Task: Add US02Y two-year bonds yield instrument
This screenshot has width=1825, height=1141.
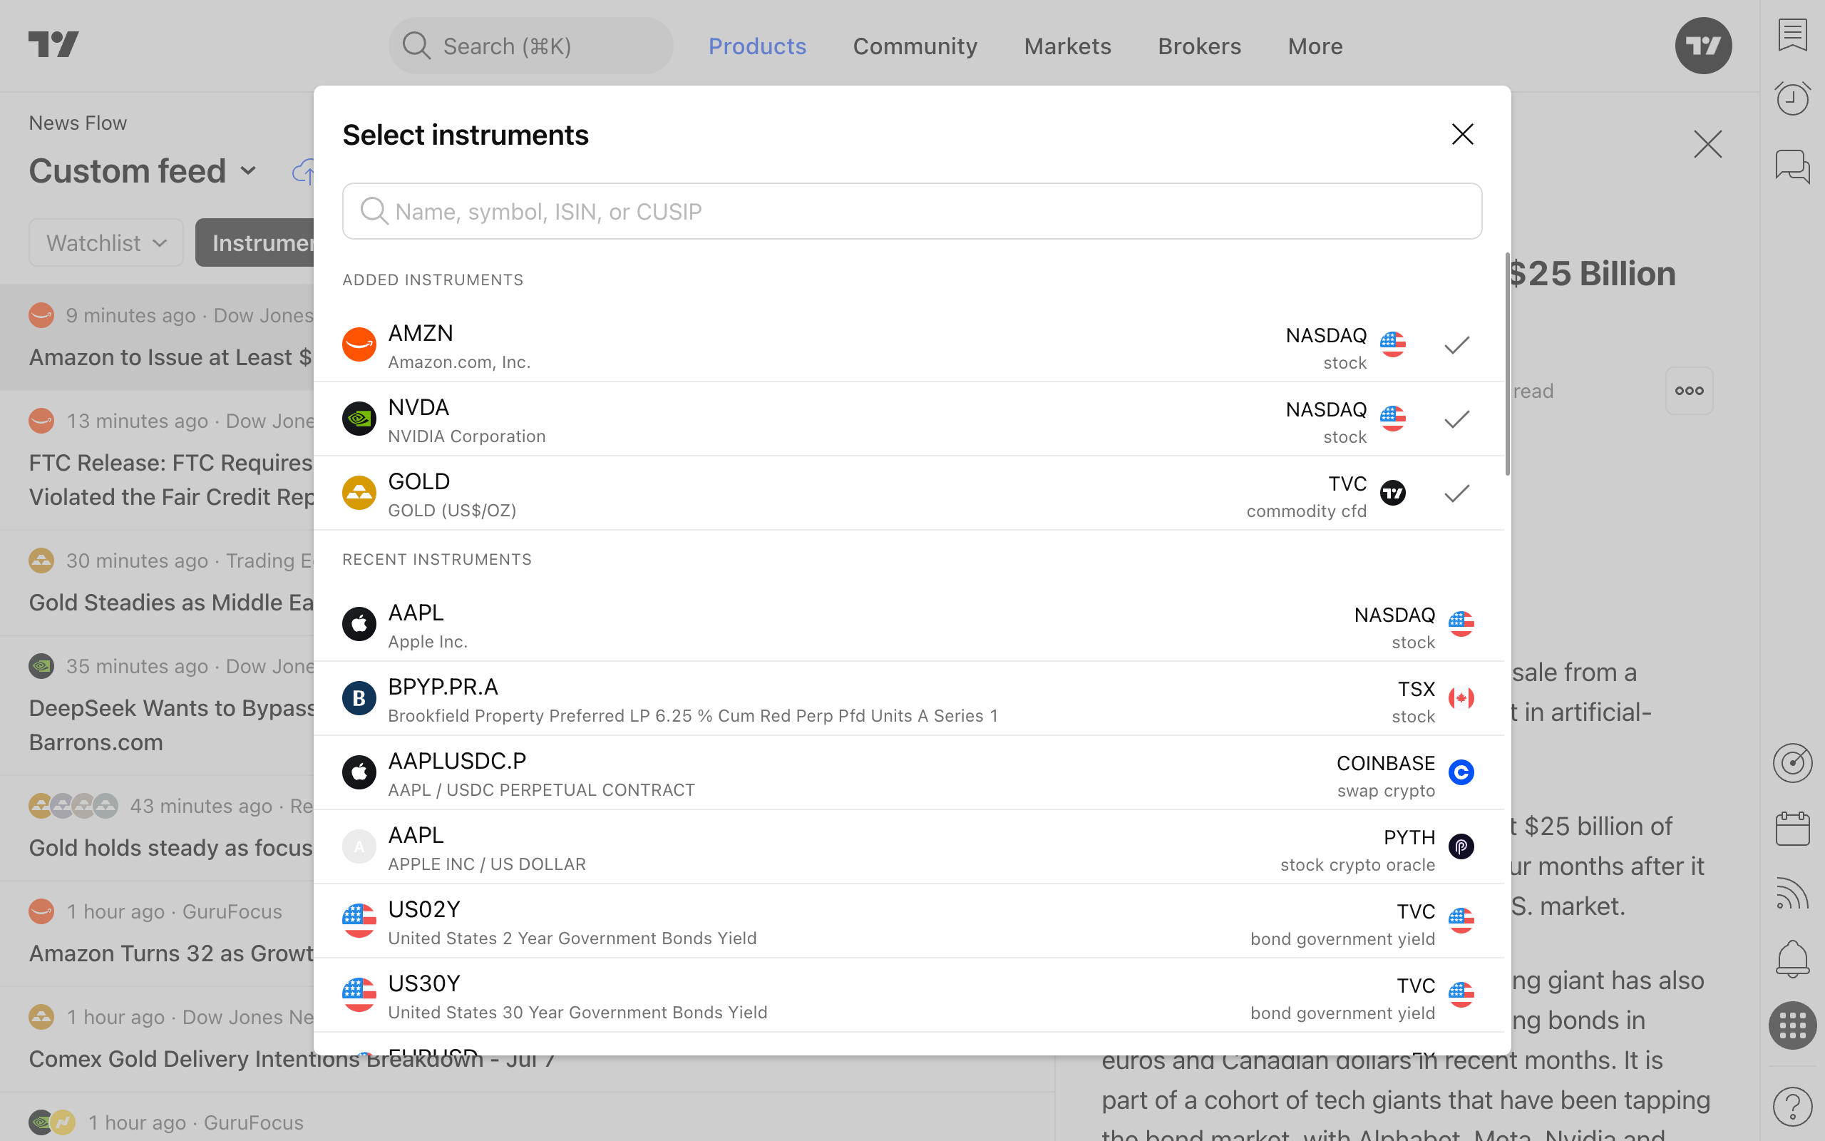Action: [x=909, y=921]
